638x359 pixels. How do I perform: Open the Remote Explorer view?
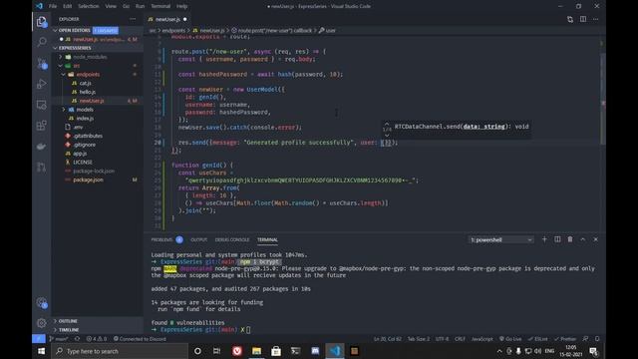point(42,105)
